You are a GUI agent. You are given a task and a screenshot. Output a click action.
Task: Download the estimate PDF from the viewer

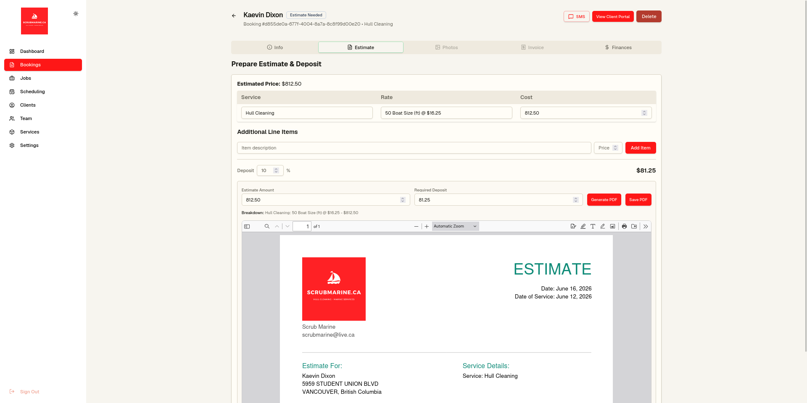[x=634, y=226]
